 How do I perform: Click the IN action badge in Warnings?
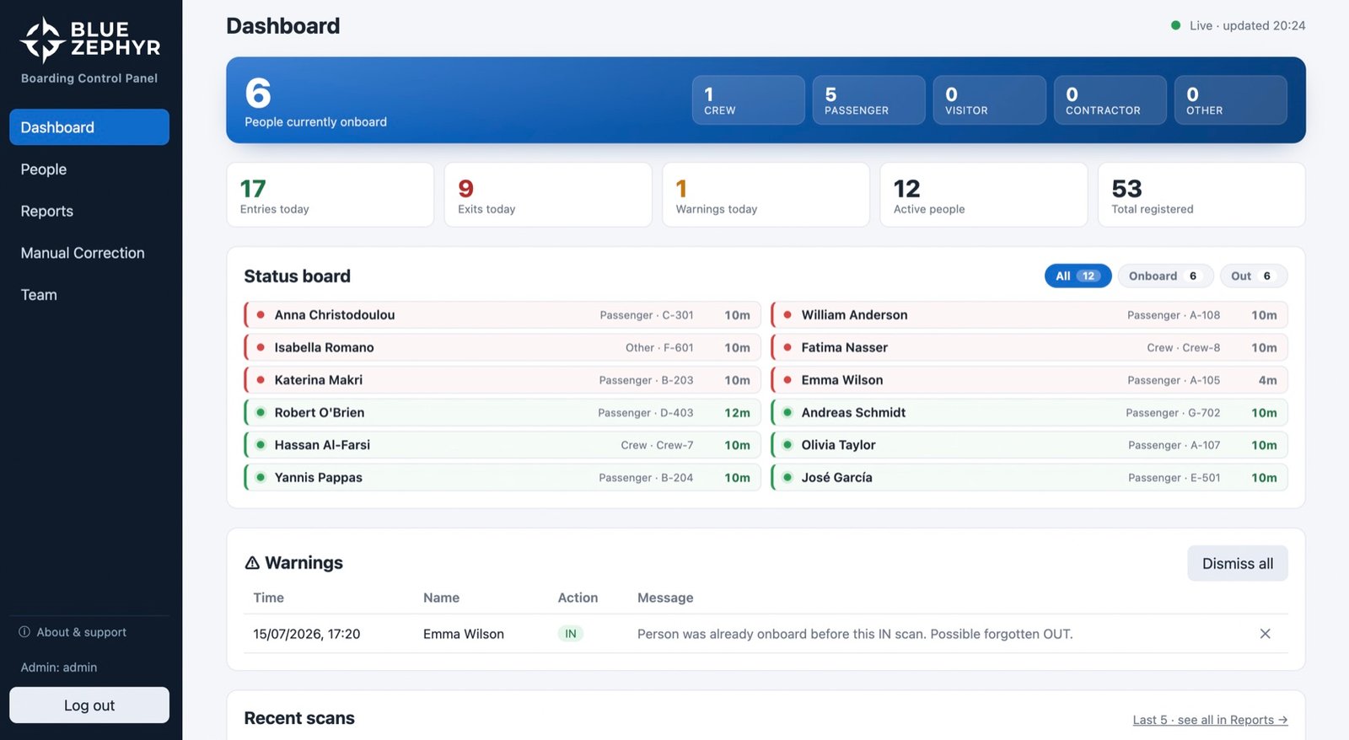571,634
